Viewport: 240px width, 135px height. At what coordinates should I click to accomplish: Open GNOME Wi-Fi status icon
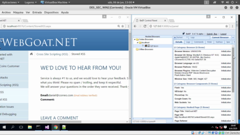222,2
